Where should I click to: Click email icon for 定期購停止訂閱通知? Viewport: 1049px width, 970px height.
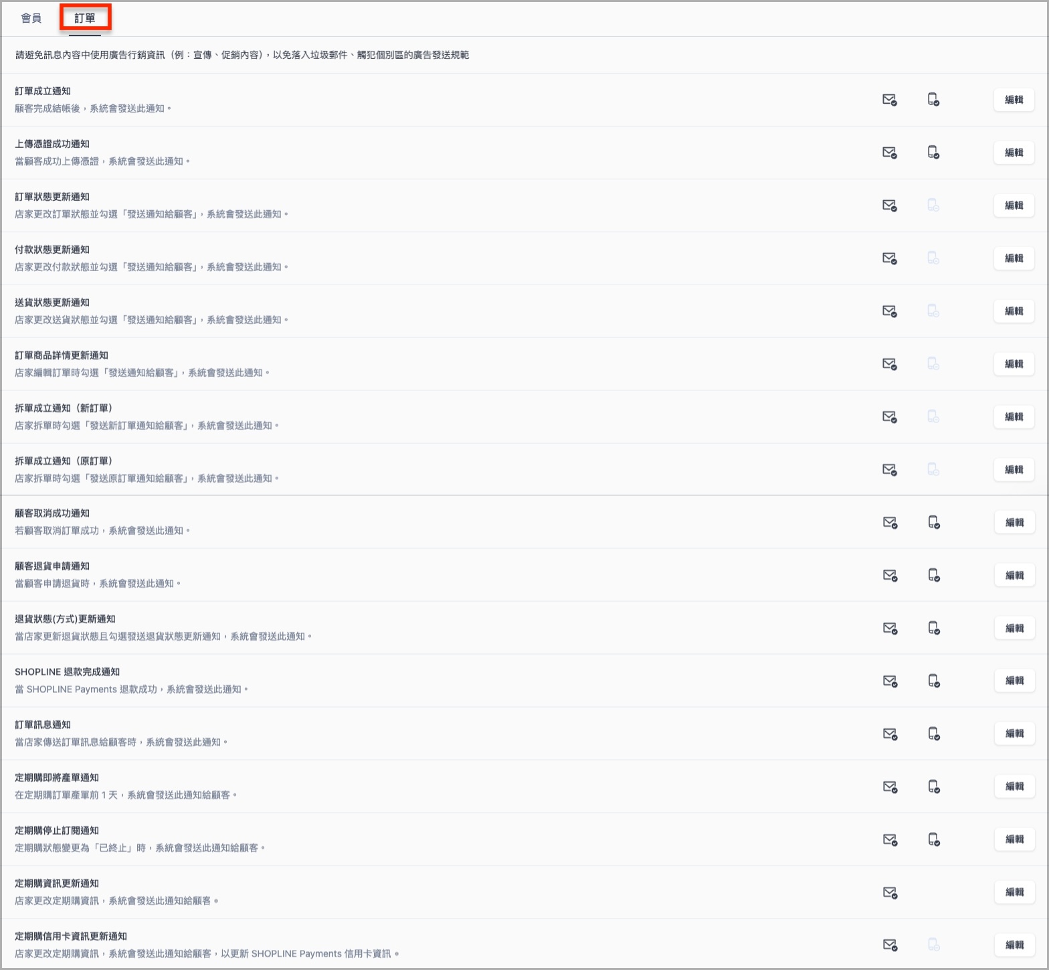coord(890,840)
